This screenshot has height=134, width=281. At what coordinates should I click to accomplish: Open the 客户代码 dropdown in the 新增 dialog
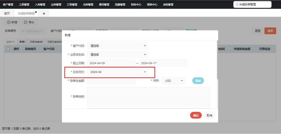tap(118, 46)
